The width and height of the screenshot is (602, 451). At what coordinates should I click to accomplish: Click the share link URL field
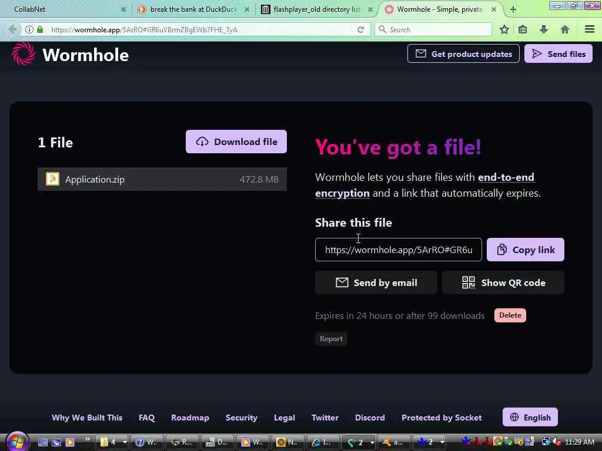coord(398,250)
